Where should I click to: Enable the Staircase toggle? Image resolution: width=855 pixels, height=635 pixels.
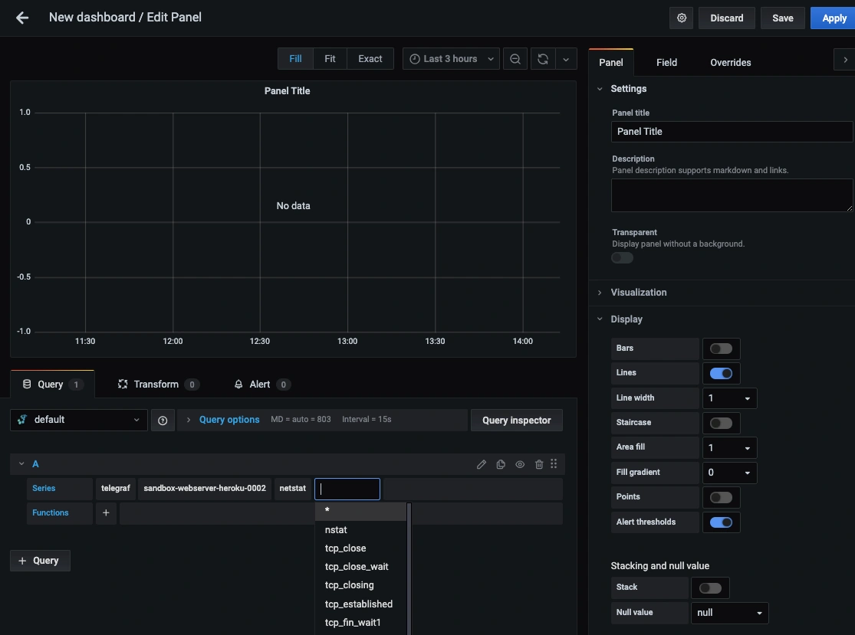pyautogui.click(x=721, y=423)
